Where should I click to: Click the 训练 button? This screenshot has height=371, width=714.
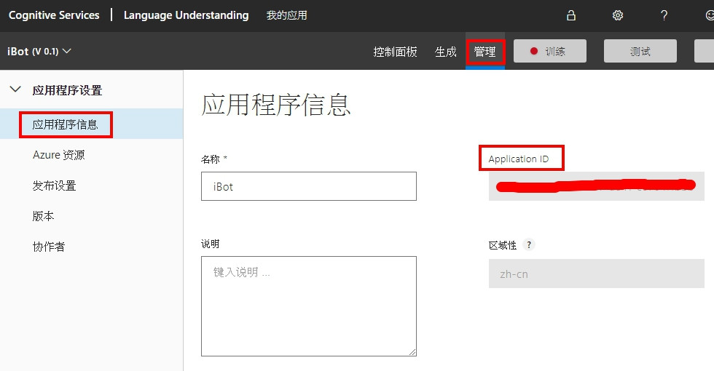pyautogui.click(x=549, y=51)
